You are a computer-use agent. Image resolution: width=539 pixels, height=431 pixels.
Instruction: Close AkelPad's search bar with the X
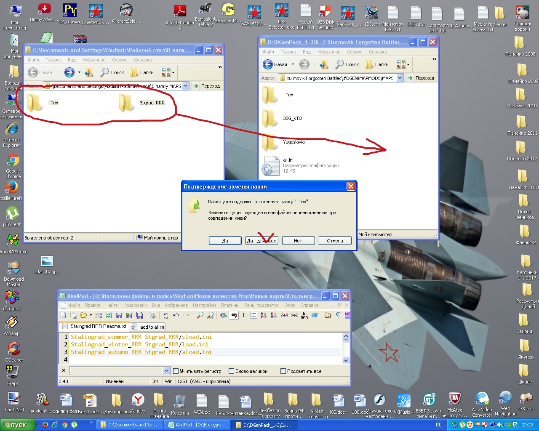click(x=64, y=370)
